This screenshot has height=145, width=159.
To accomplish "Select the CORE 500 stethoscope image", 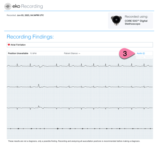I will point(116,20).
